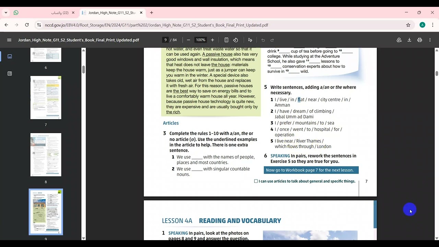Click the address bar URL
The image size is (439, 247).
click(156, 25)
